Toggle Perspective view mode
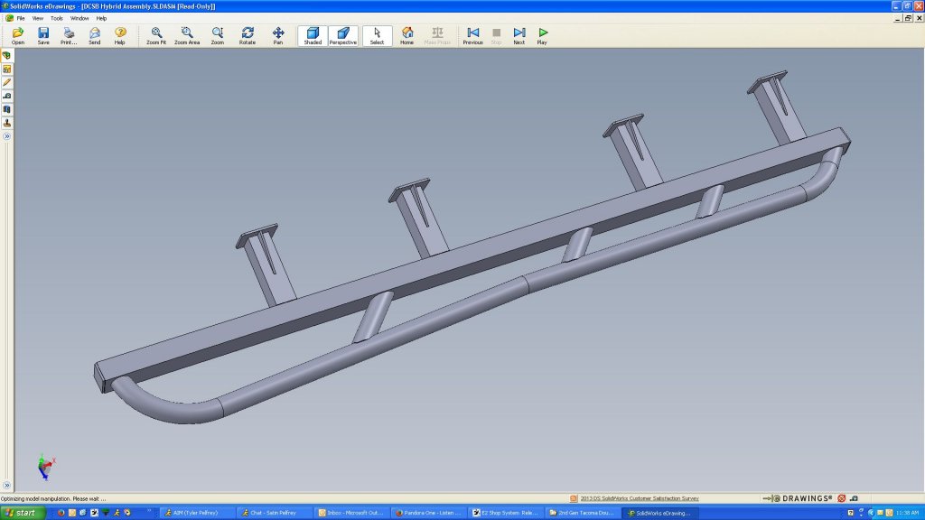925x520 pixels. coord(342,36)
